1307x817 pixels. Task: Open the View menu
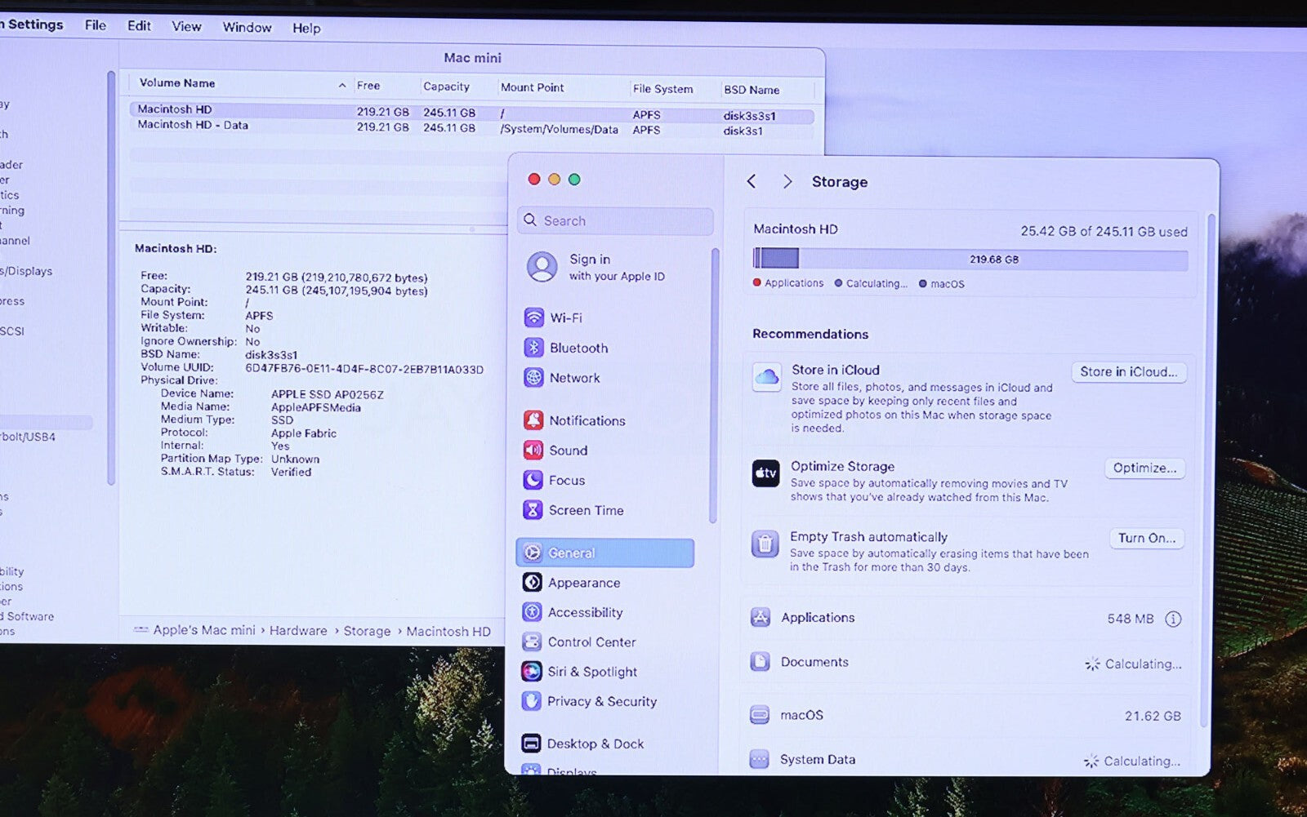(x=186, y=27)
